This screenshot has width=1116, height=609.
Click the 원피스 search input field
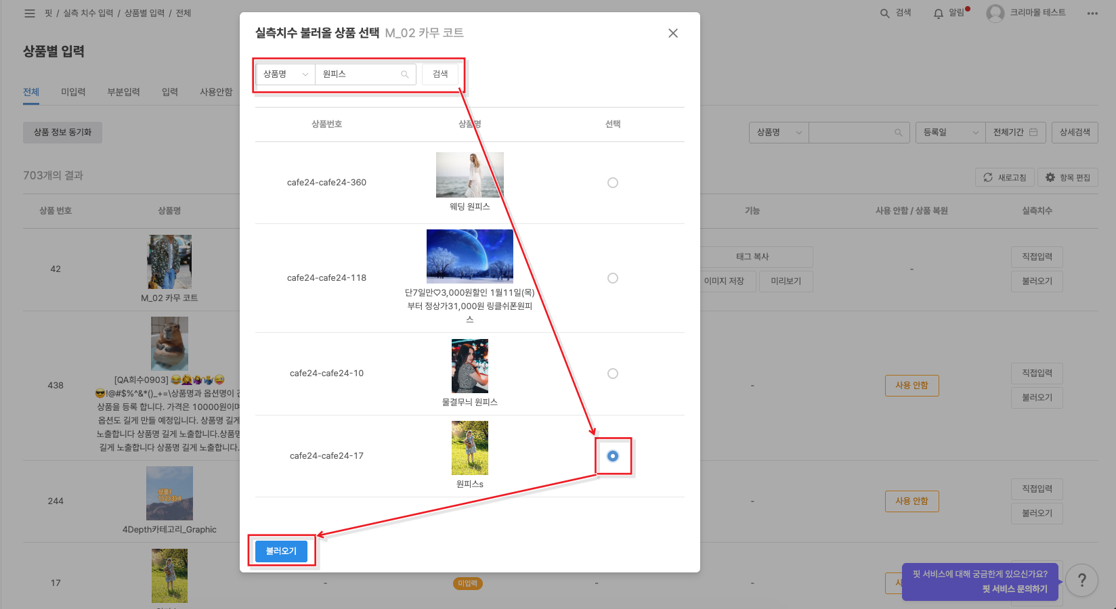[359, 74]
